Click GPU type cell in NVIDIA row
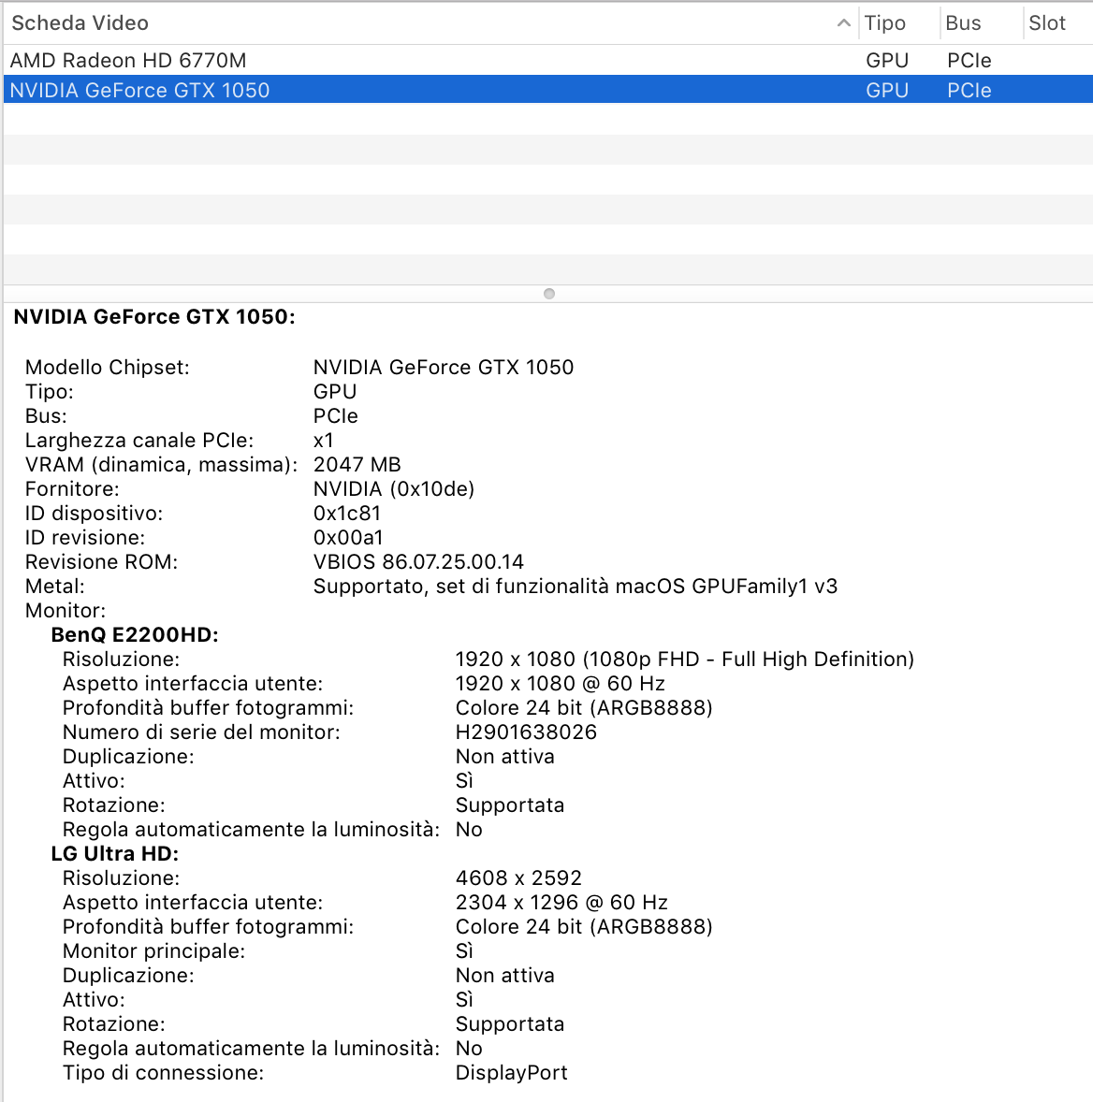 pos(887,91)
